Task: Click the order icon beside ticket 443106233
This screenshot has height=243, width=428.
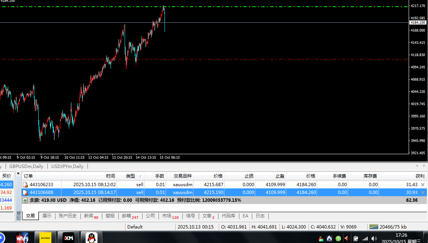Action: tap(25, 185)
